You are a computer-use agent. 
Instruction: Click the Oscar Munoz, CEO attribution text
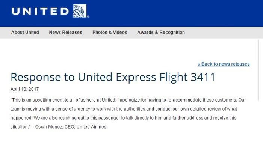(71, 127)
